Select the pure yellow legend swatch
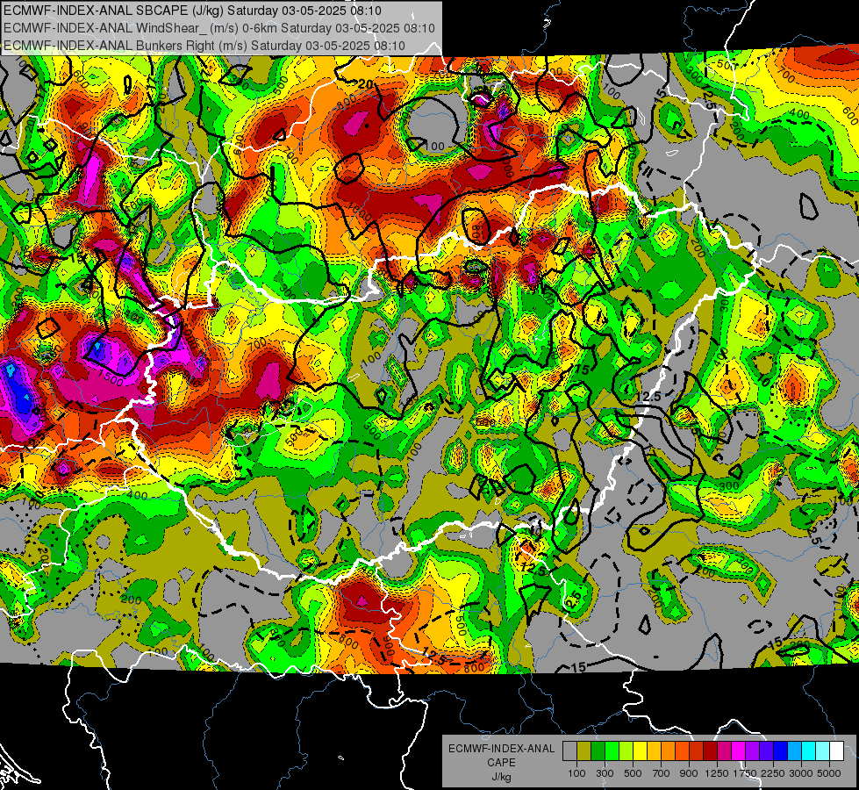The image size is (859, 790). coord(640,751)
